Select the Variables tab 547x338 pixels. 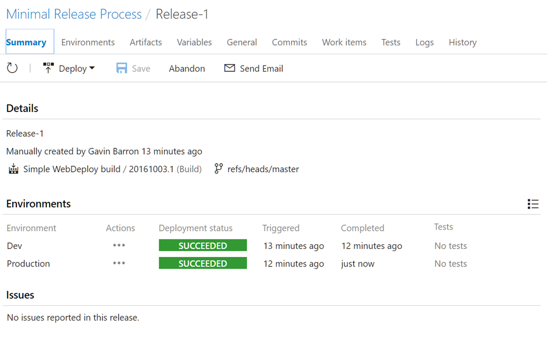coord(194,42)
